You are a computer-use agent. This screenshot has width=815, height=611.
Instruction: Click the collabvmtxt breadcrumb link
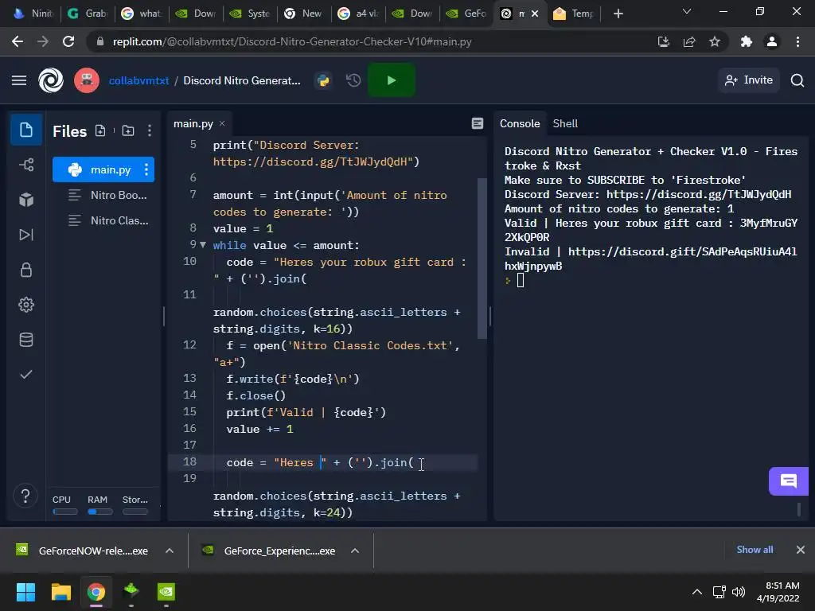pyautogui.click(x=138, y=81)
